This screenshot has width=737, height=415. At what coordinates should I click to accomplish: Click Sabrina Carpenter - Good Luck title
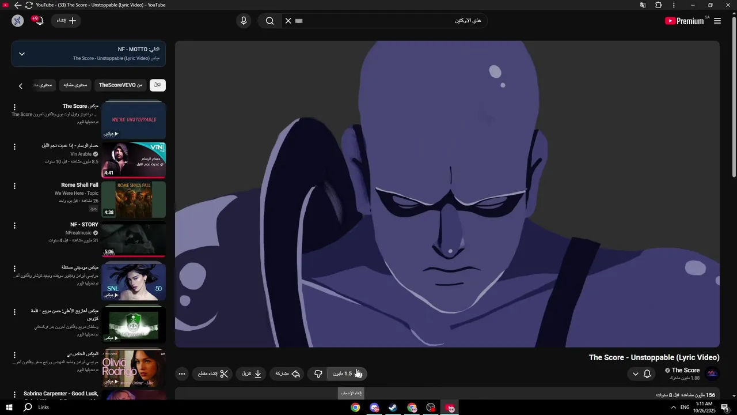pyautogui.click(x=61, y=394)
